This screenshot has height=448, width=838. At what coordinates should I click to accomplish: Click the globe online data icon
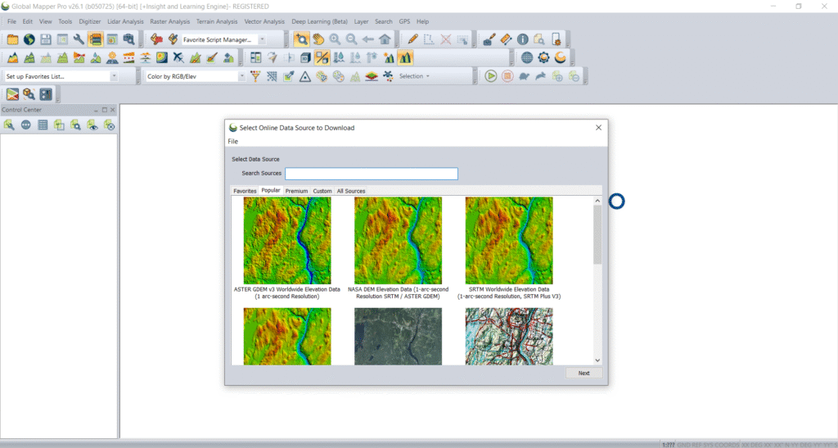click(29, 39)
